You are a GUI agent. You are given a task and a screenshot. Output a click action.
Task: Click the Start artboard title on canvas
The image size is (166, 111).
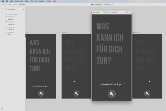point(28,32)
